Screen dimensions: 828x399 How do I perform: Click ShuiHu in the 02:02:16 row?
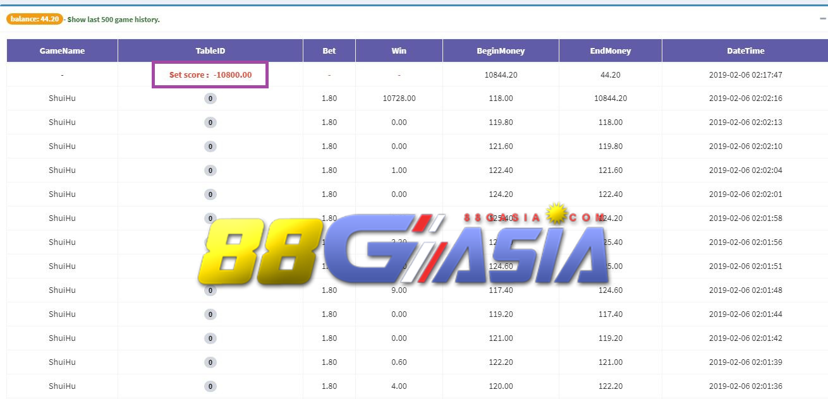pos(62,98)
